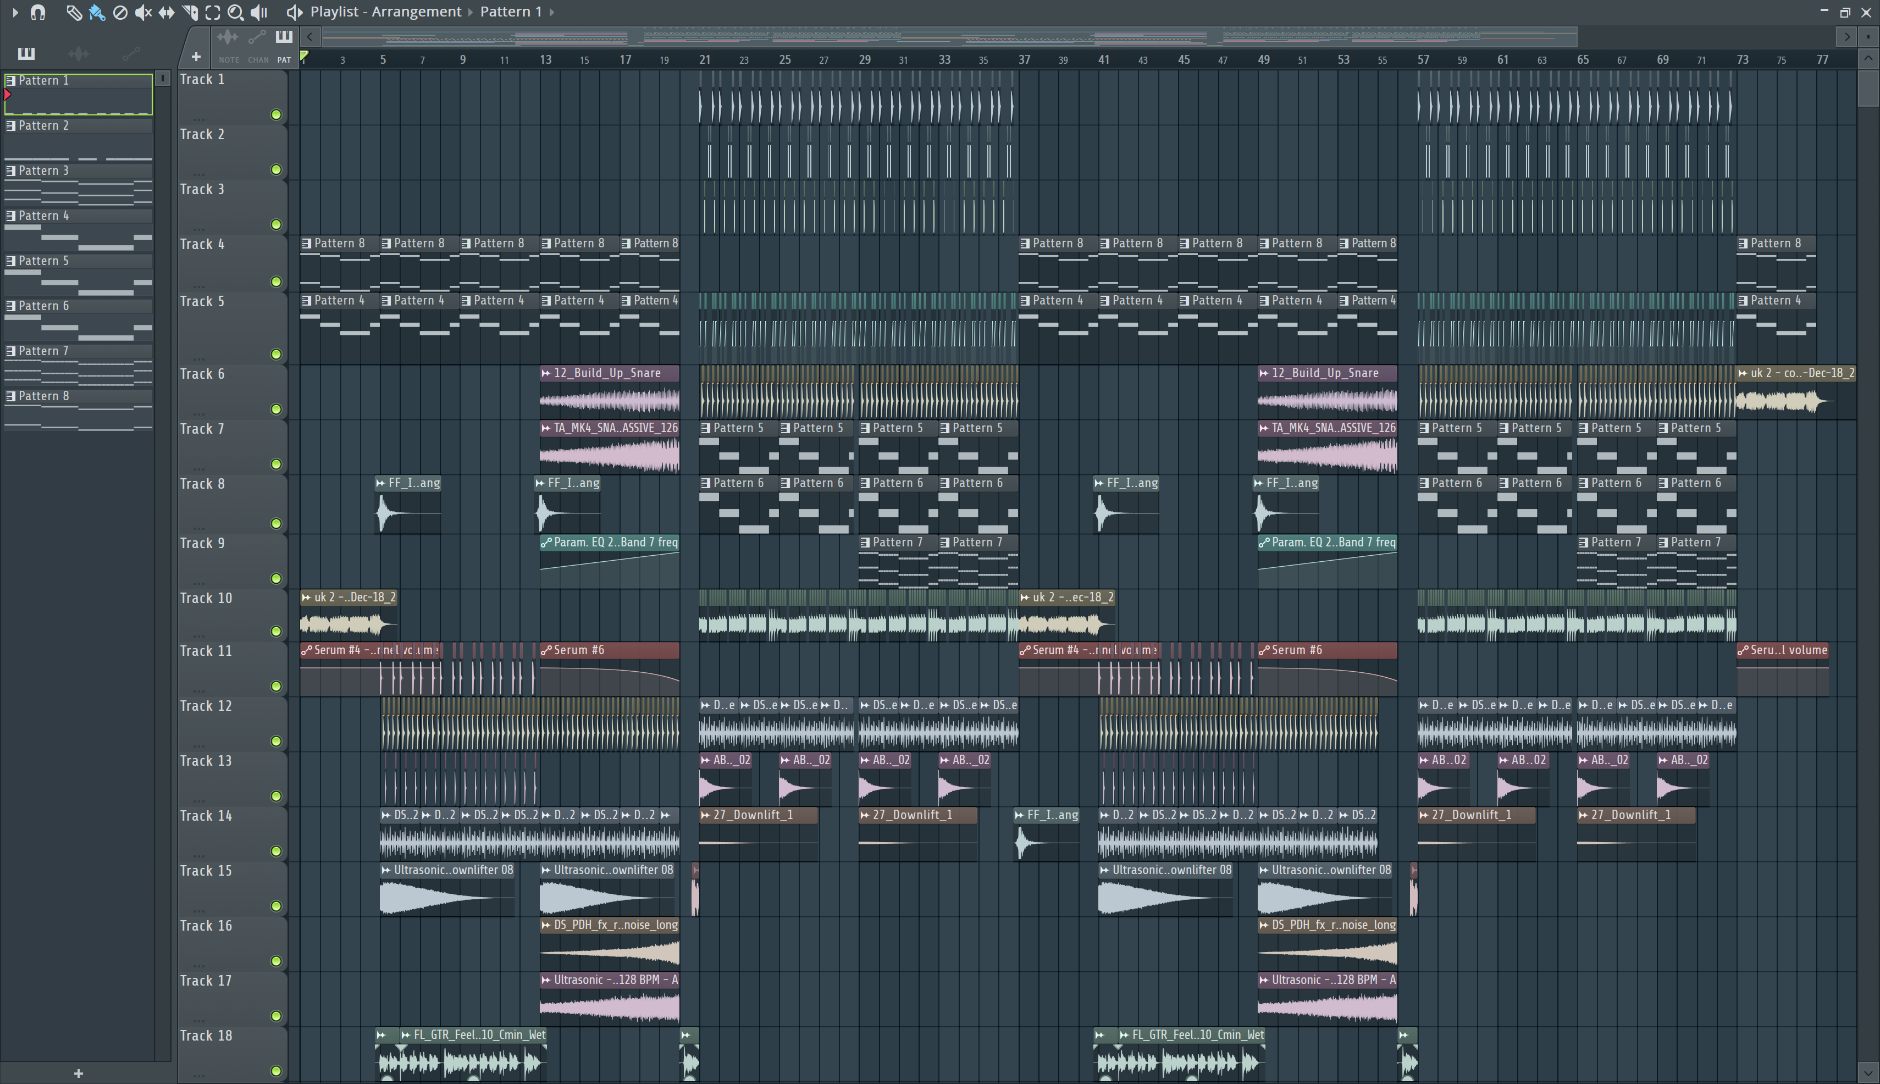Select the Mute tool
The height and width of the screenshot is (1084, 1880).
tap(143, 12)
